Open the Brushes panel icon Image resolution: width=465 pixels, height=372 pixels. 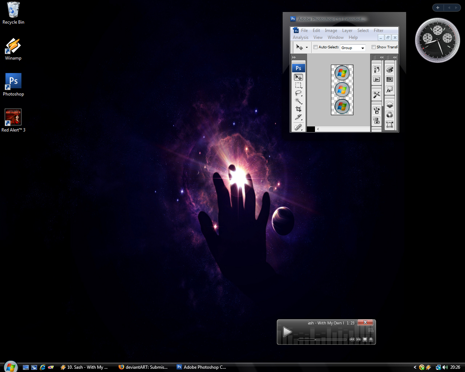[x=377, y=111]
